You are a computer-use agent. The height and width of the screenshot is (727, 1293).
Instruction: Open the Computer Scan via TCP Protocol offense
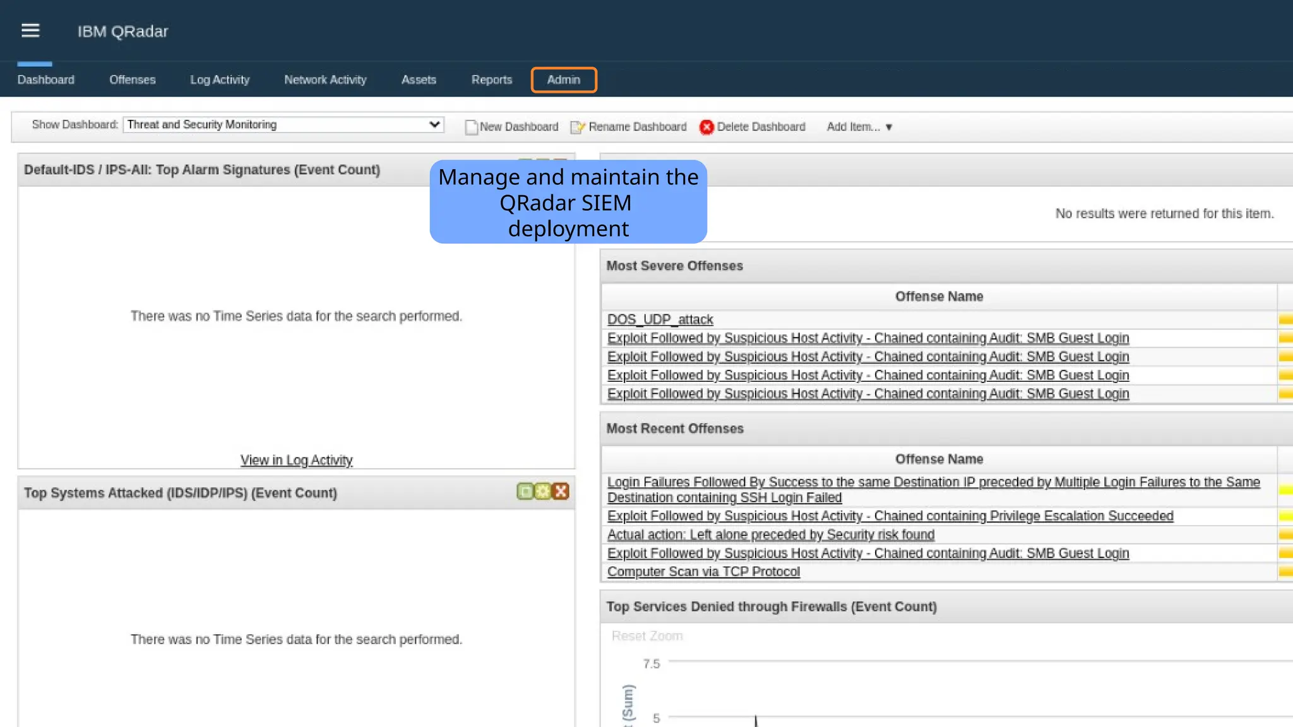coord(703,572)
